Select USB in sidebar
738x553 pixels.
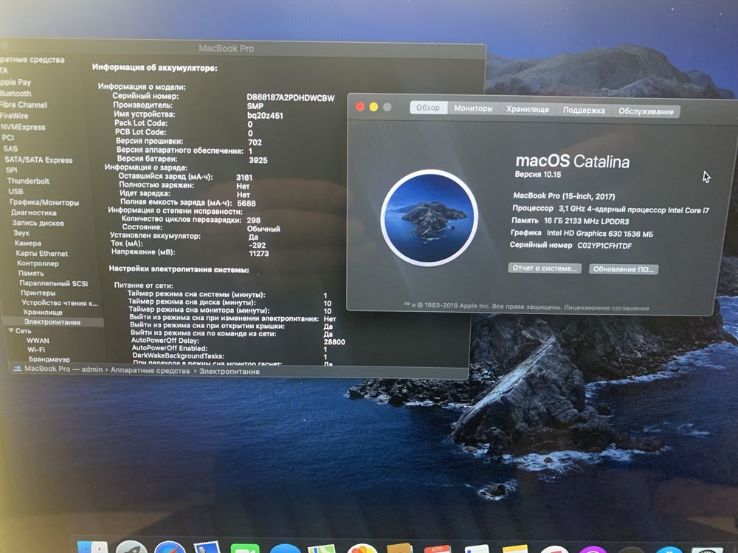coord(15,191)
